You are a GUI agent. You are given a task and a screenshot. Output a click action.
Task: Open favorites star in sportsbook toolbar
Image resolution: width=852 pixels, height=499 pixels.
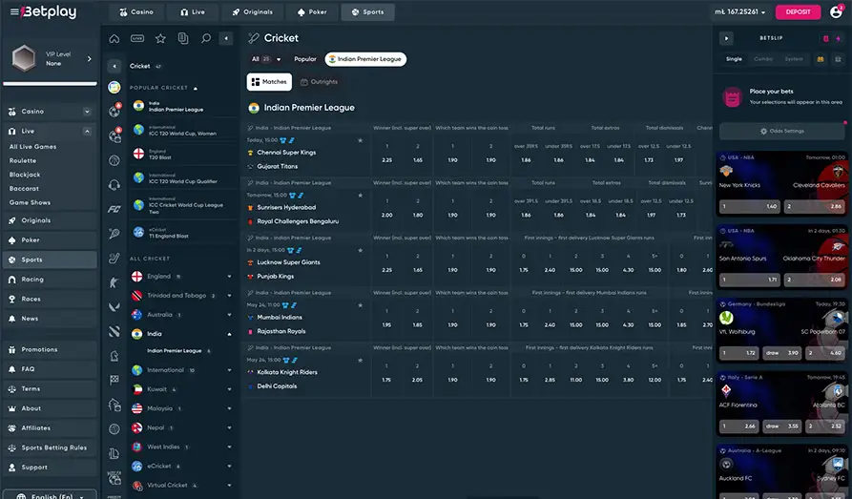160,38
